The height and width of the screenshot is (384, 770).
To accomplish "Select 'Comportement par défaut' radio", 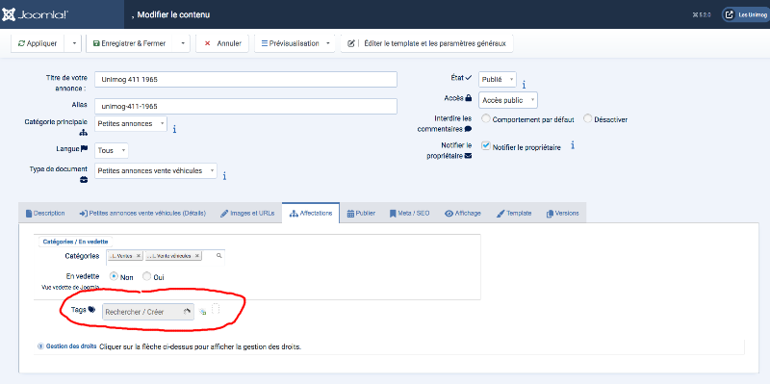I will (x=486, y=118).
